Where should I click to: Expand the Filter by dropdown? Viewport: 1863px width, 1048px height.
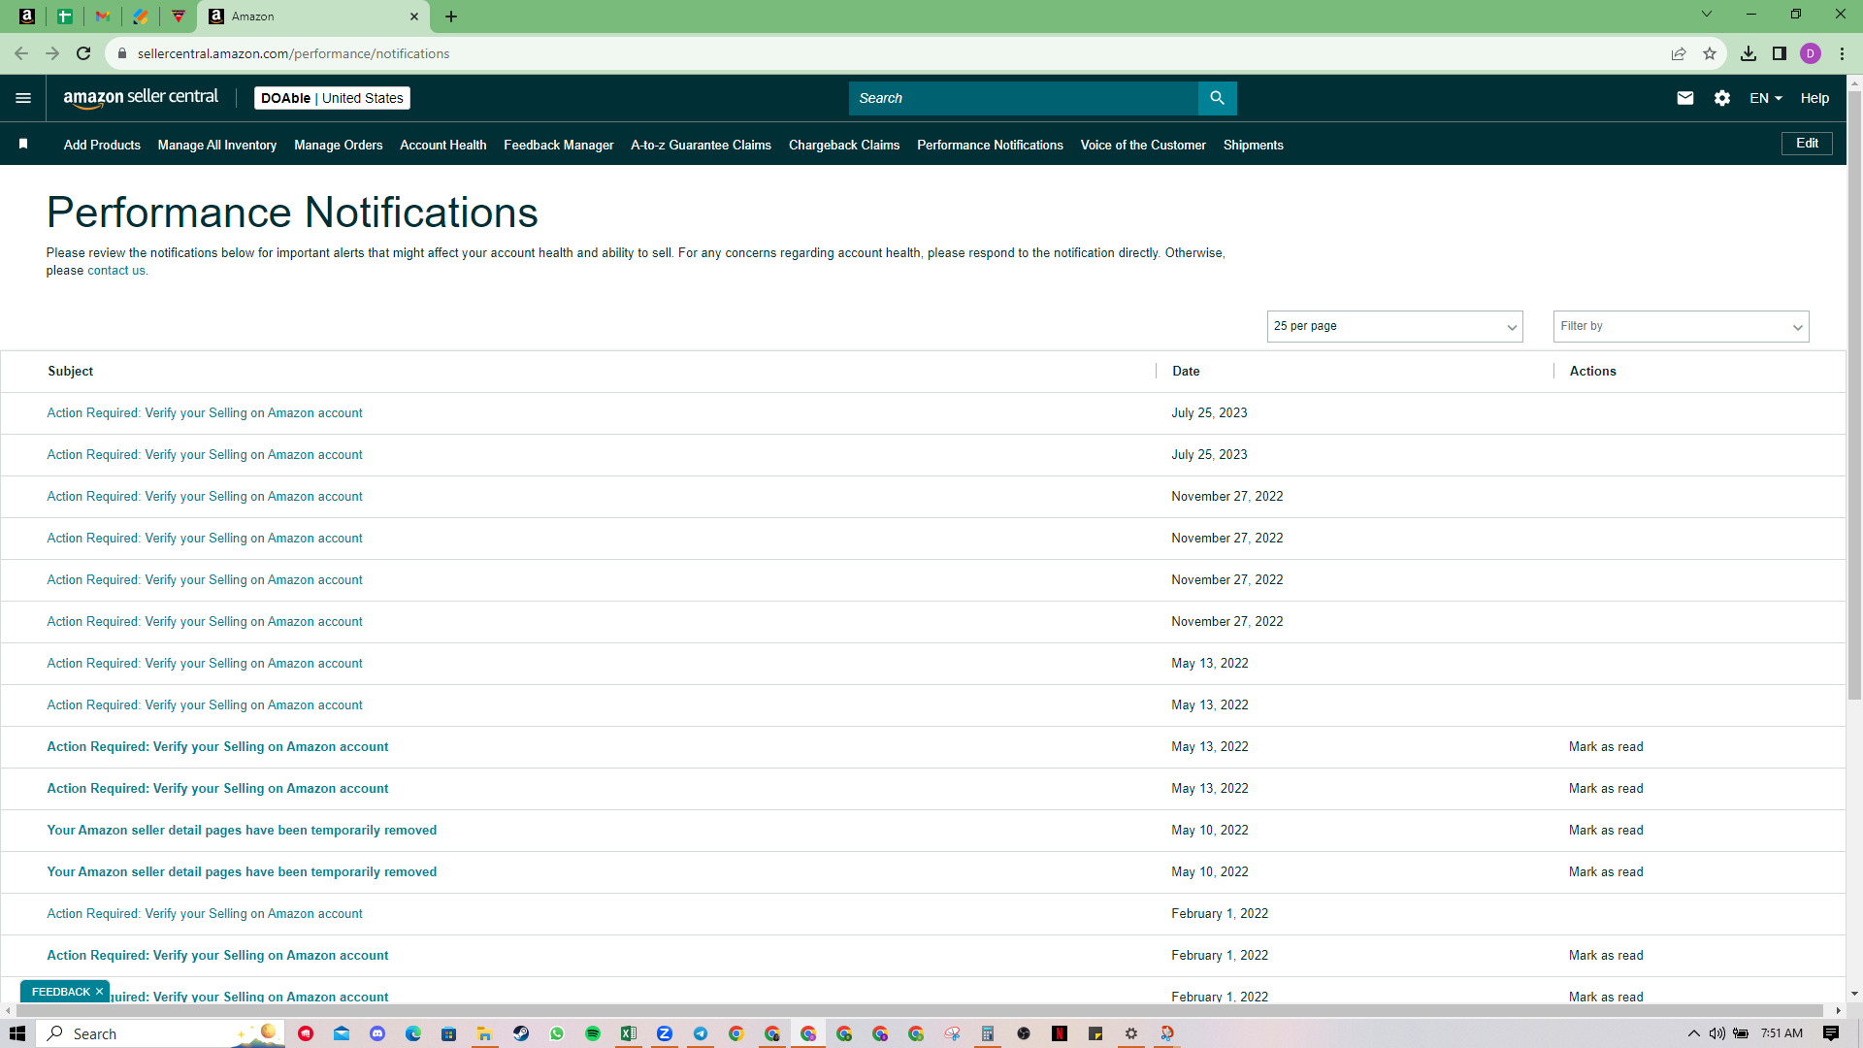click(1681, 326)
